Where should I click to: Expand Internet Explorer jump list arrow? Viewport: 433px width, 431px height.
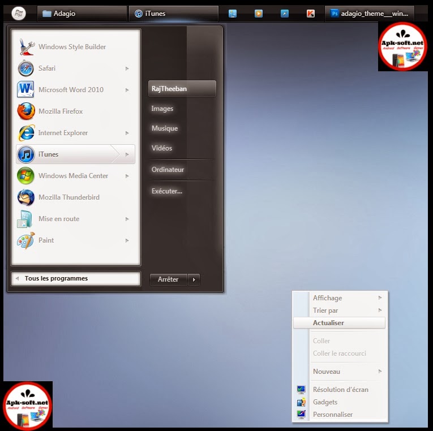click(127, 133)
